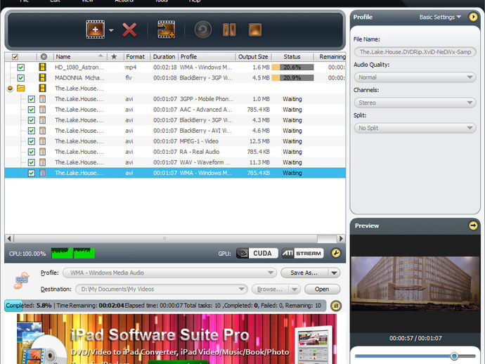Collapse the The.Lake.House group
The height and width of the screenshot is (364, 485).
point(10,89)
